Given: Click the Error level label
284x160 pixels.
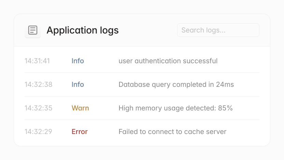Looking at the screenshot, I should click(x=80, y=132).
